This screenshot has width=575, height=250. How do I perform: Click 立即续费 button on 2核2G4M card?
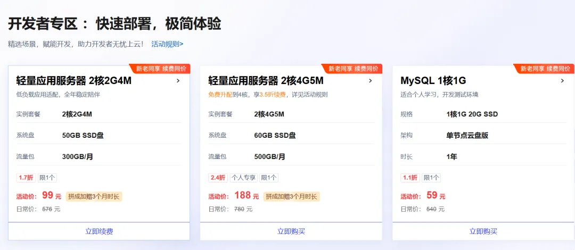[x=99, y=231]
